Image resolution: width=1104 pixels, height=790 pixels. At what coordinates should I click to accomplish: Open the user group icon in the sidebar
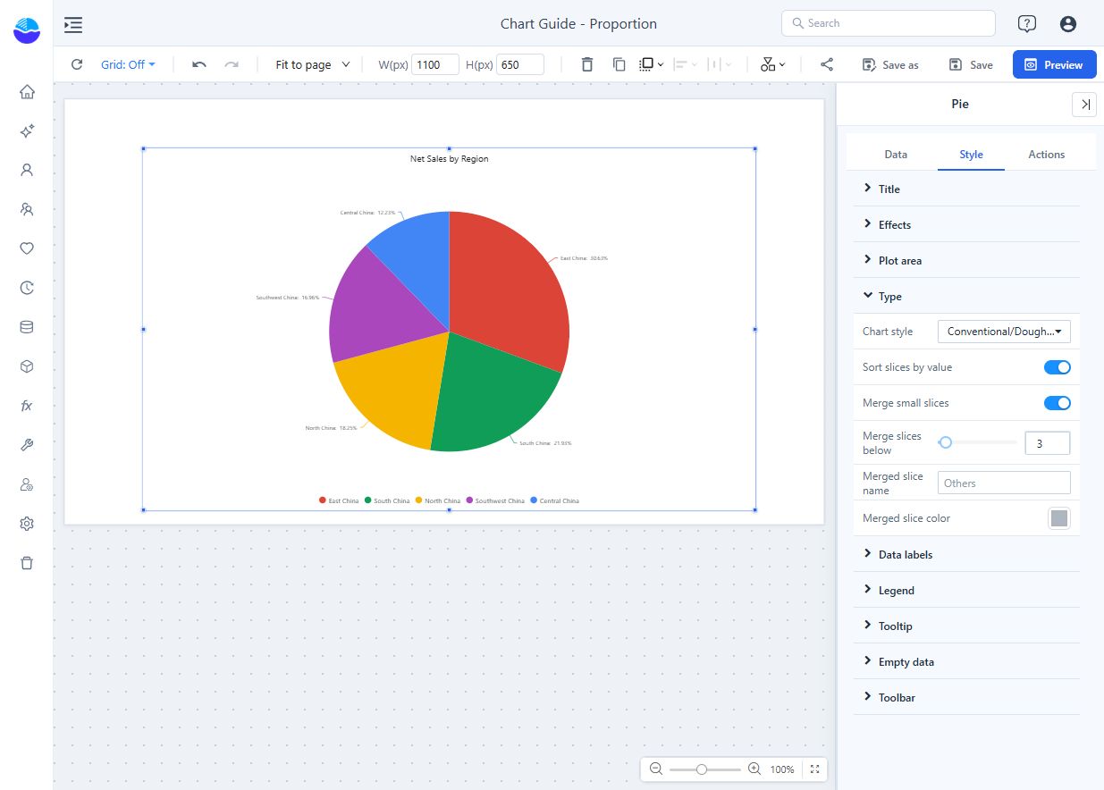tap(27, 209)
